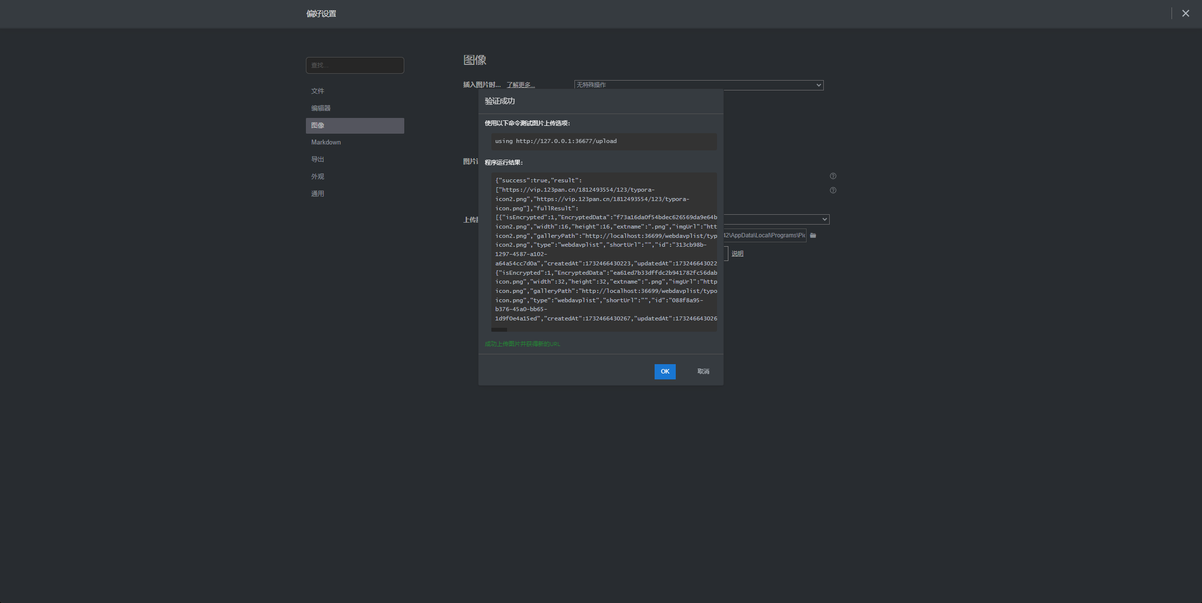Viewport: 1202px width, 603px height.
Task: Select the 图像 settings section
Action: tap(355, 125)
